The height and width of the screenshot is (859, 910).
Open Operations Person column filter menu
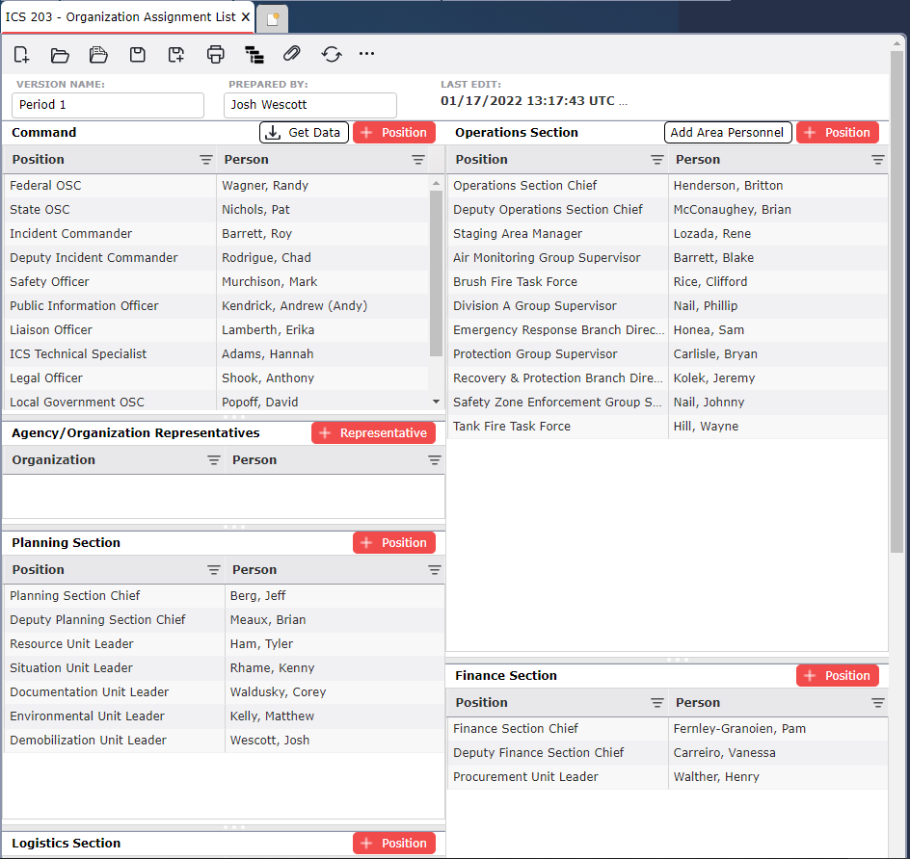click(x=877, y=160)
